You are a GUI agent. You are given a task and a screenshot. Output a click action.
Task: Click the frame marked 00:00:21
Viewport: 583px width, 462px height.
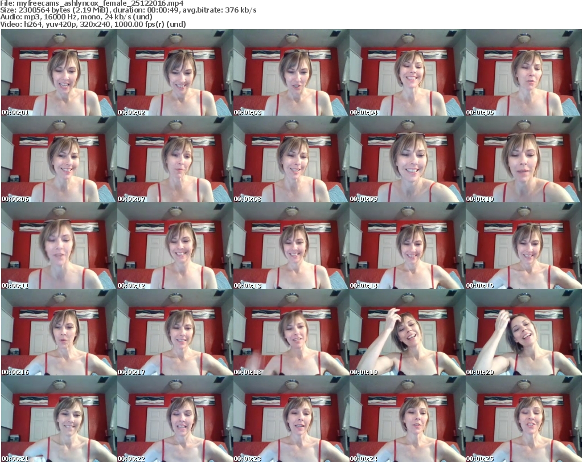[59, 419]
